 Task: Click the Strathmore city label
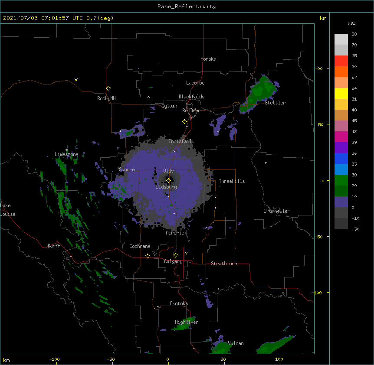pos(224,264)
